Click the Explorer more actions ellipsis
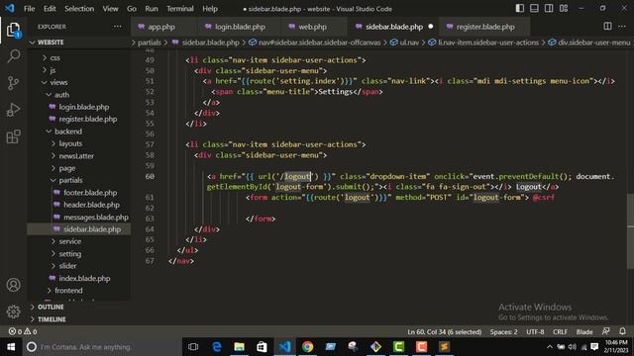 coord(117,27)
